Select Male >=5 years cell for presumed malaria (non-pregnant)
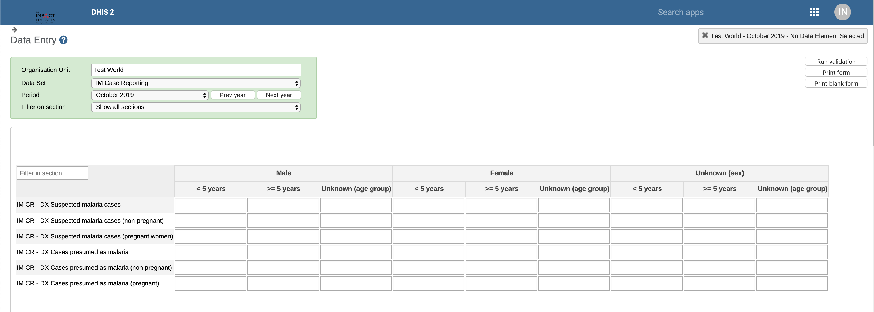 pyautogui.click(x=283, y=268)
